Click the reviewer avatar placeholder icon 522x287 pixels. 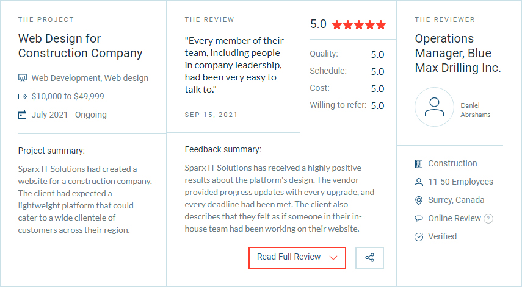click(x=434, y=107)
